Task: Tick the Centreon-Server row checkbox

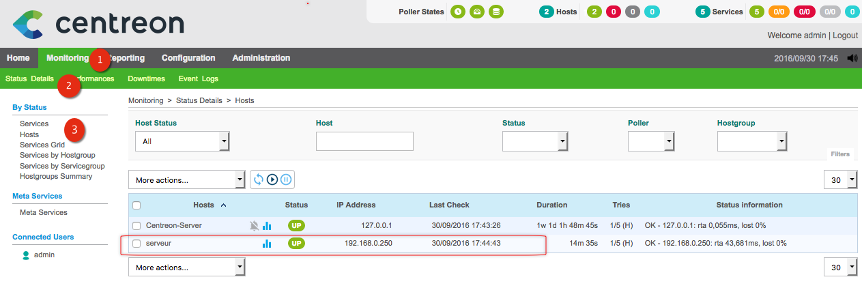Action: pos(137,225)
